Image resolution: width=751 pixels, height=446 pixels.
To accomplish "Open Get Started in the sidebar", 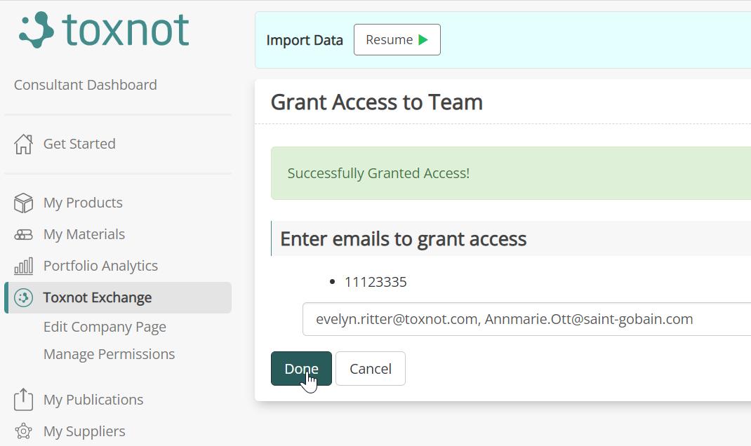I will click(x=79, y=144).
